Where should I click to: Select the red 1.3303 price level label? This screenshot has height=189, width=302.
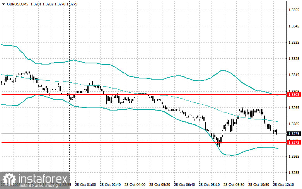[x=294, y=94]
